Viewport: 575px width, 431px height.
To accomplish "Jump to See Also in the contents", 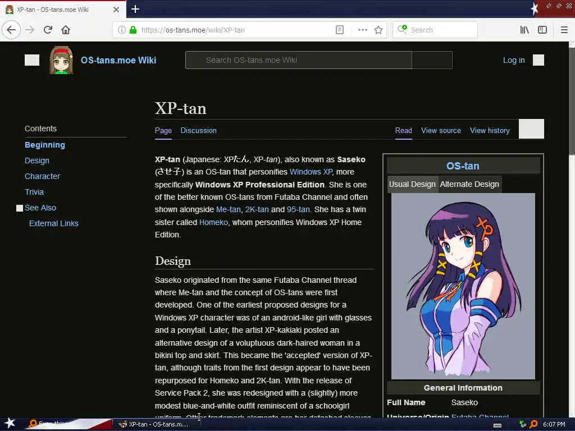I will [40, 208].
